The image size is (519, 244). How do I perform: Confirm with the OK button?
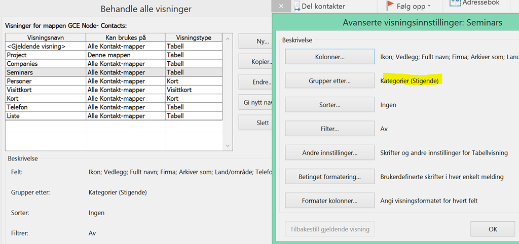tap(492, 229)
